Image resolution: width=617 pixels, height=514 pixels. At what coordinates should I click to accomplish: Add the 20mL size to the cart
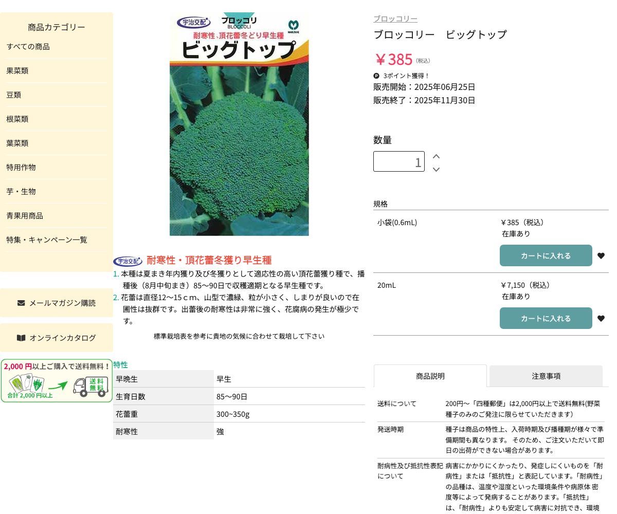point(546,318)
